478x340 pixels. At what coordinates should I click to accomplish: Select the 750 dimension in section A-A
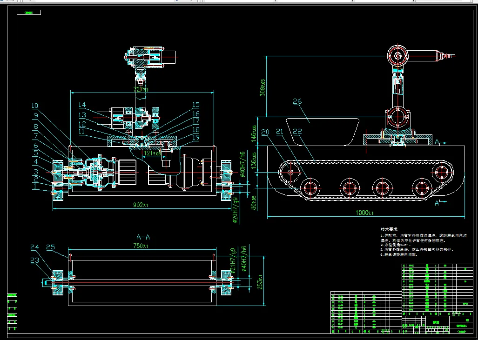tap(140, 246)
